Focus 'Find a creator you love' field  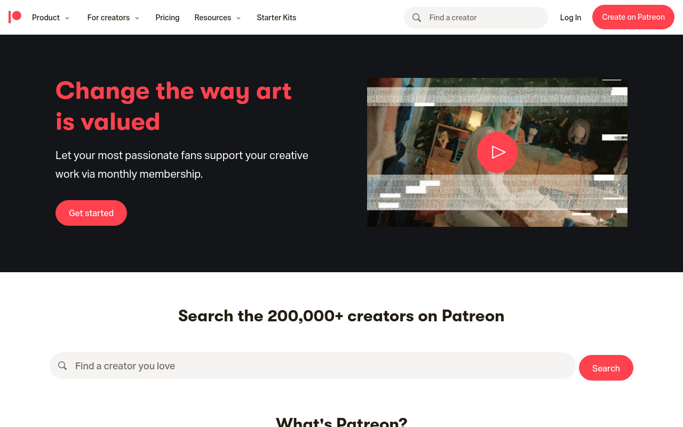tap(313, 366)
